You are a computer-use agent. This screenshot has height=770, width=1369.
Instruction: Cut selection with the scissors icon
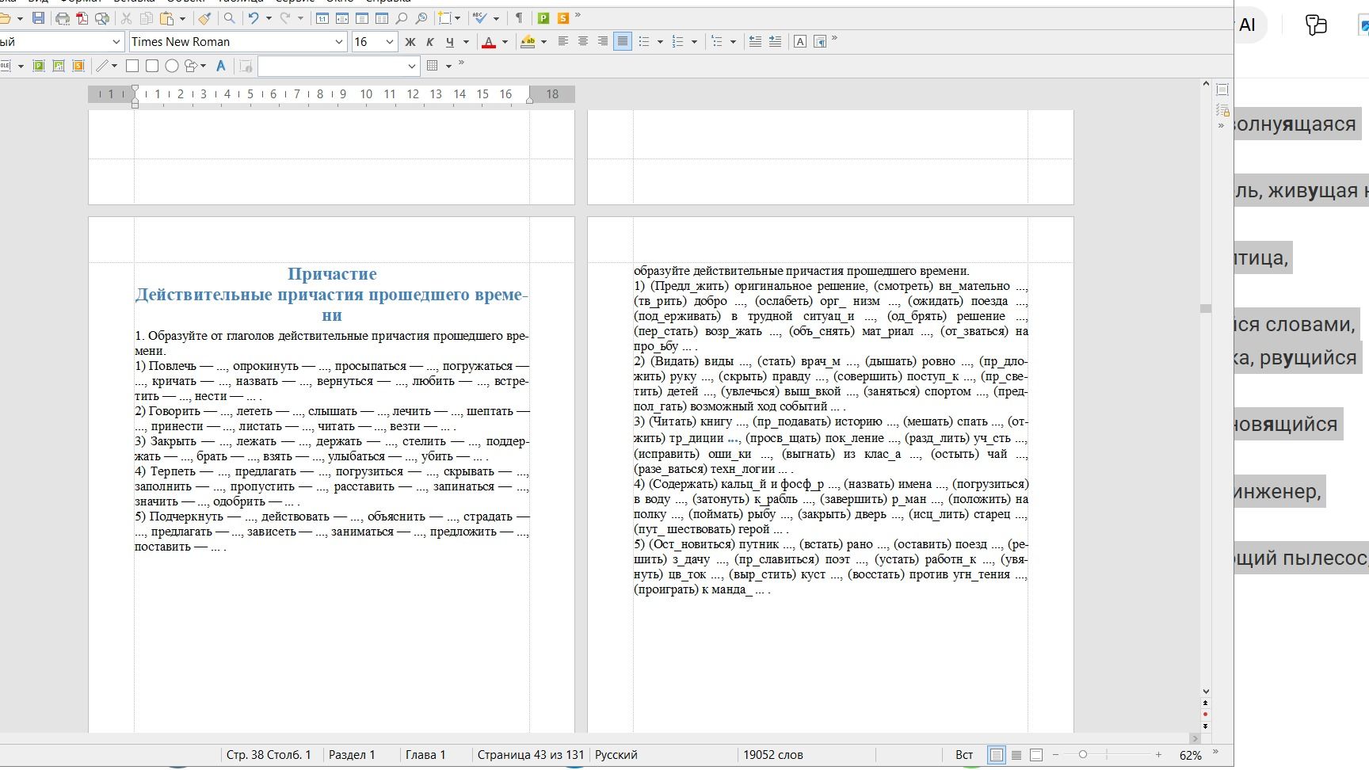126,17
